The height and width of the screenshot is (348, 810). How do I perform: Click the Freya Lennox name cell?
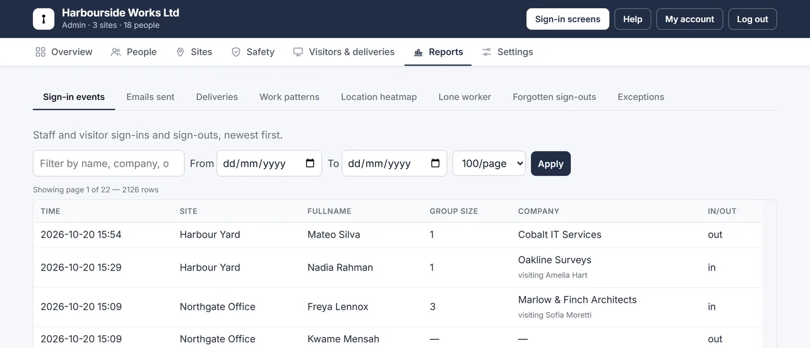click(338, 307)
